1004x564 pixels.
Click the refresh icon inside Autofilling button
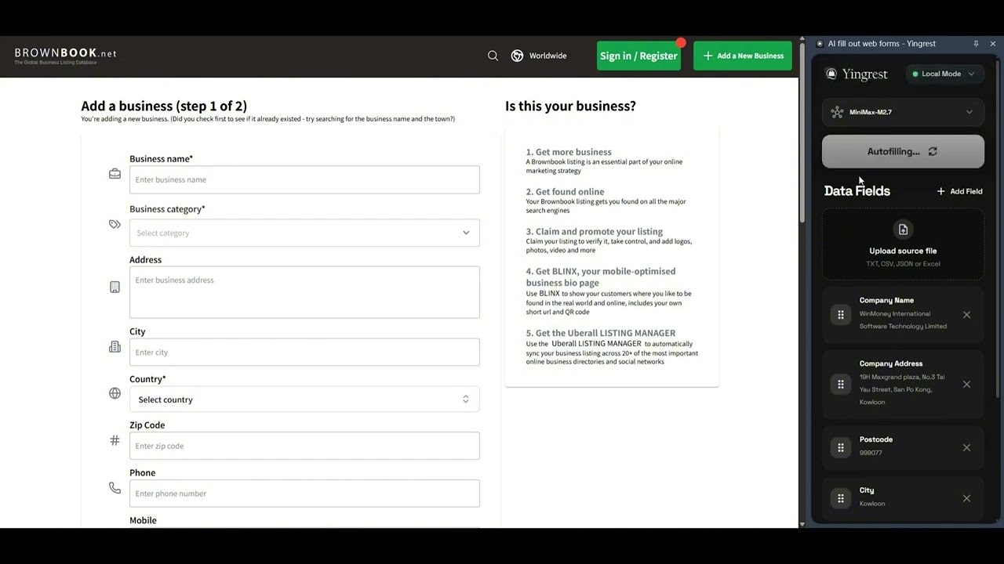932,151
